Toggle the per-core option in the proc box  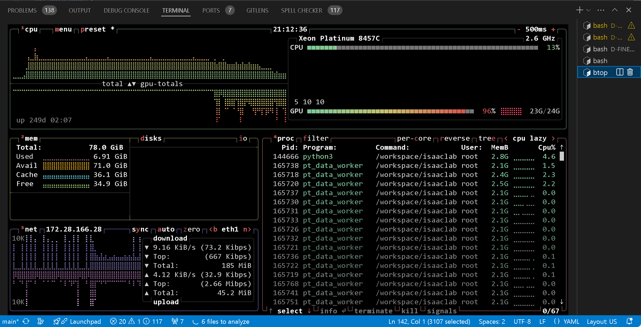coord(414,138)
